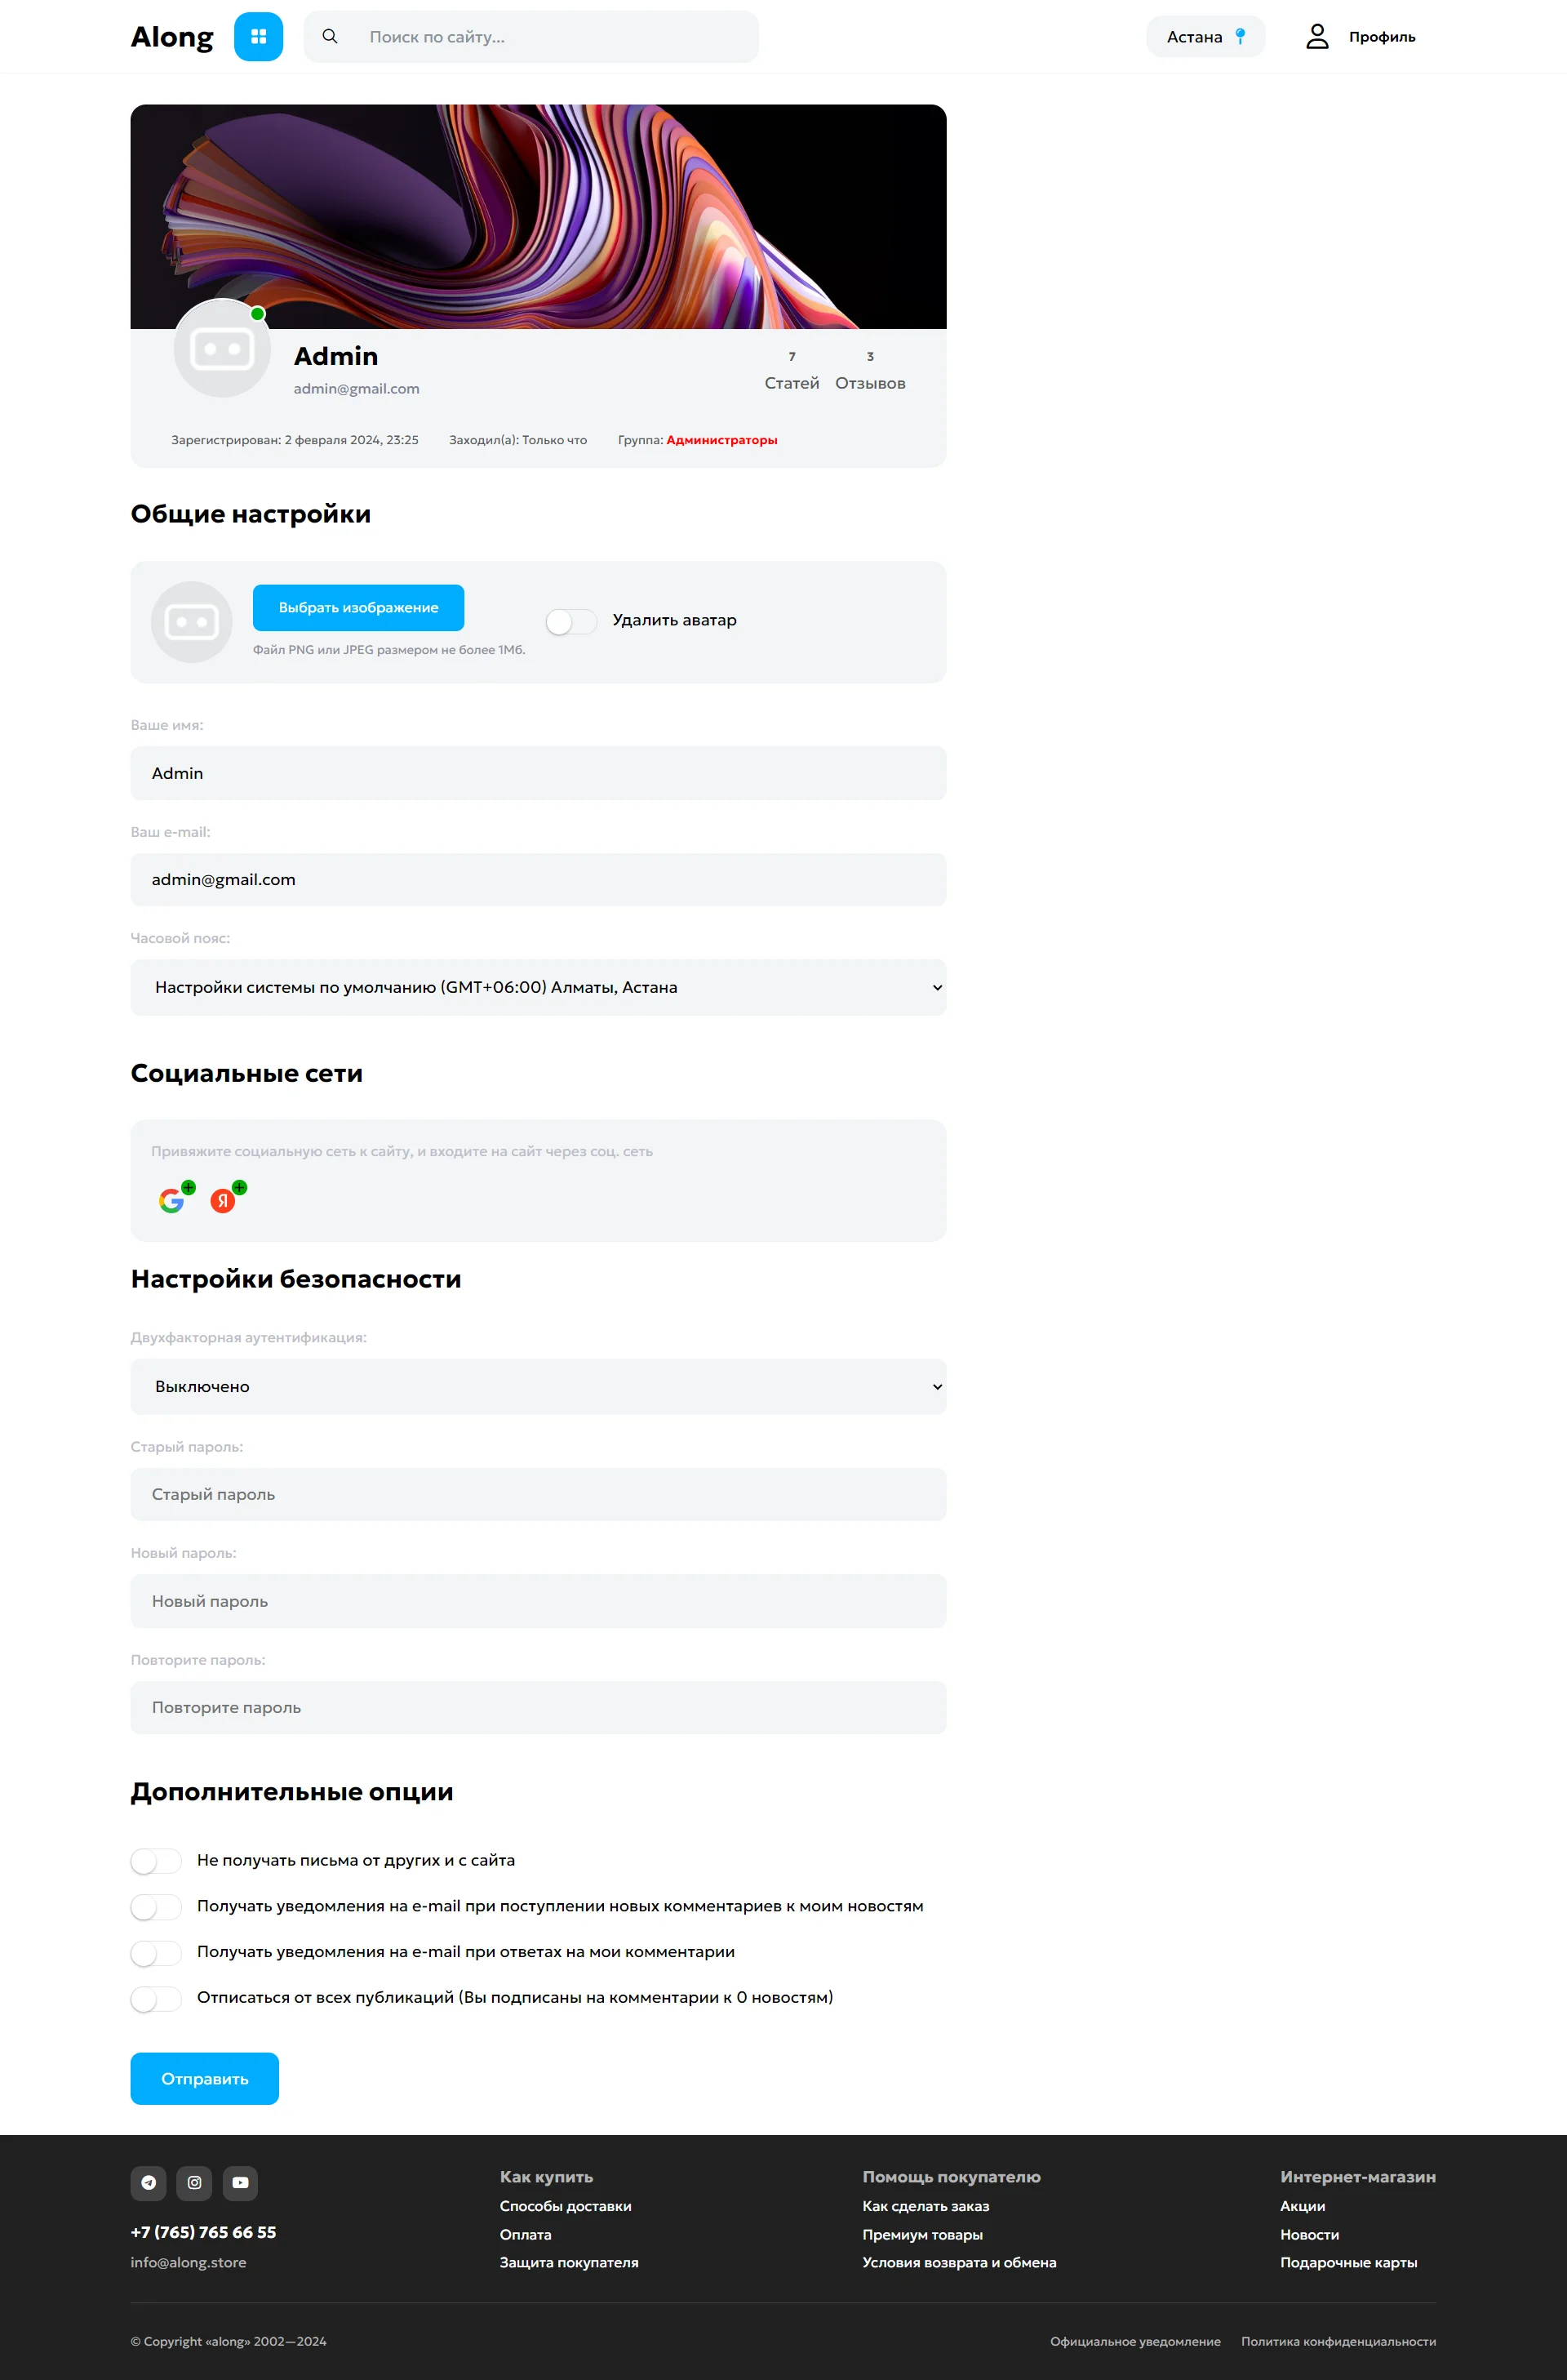This screenshot has width=1567, height=2380.
Task: Click the search magnifier icon
Action: 330,37
